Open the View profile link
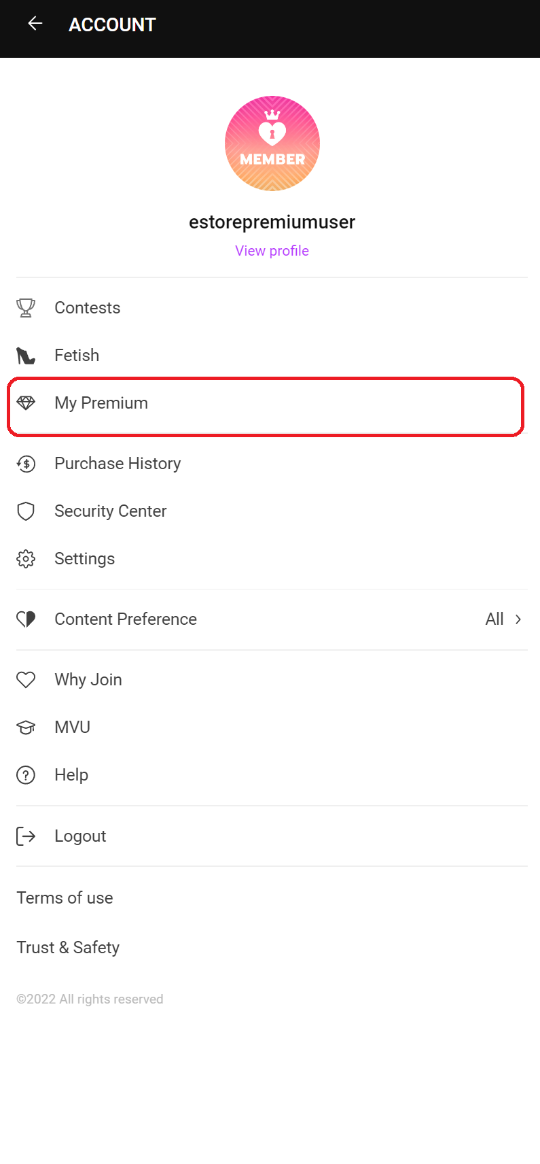 pos(272,251)
